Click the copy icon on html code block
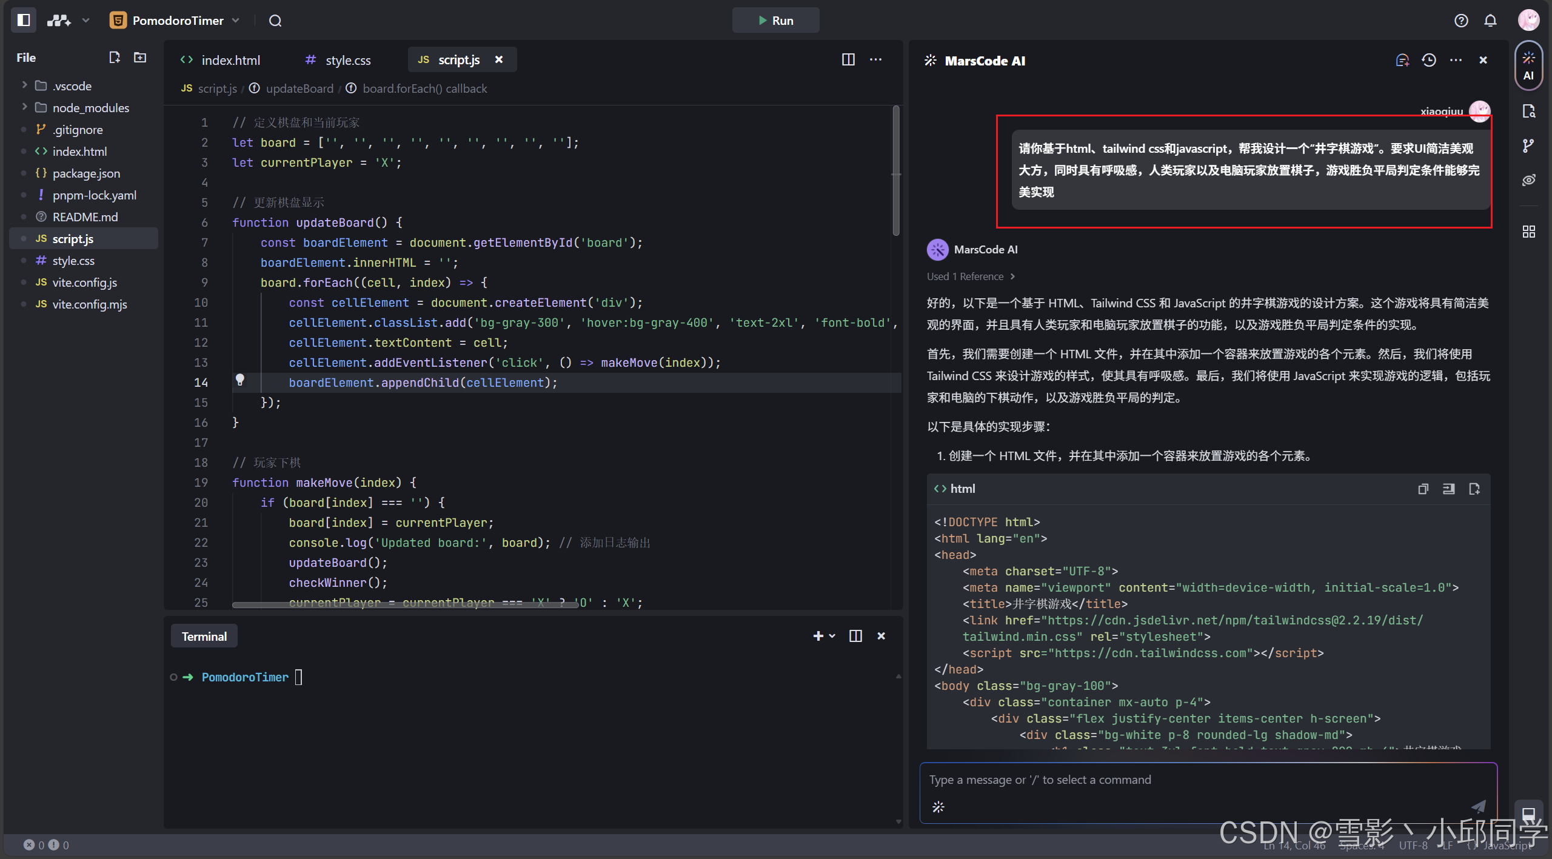 [1423, 489]
